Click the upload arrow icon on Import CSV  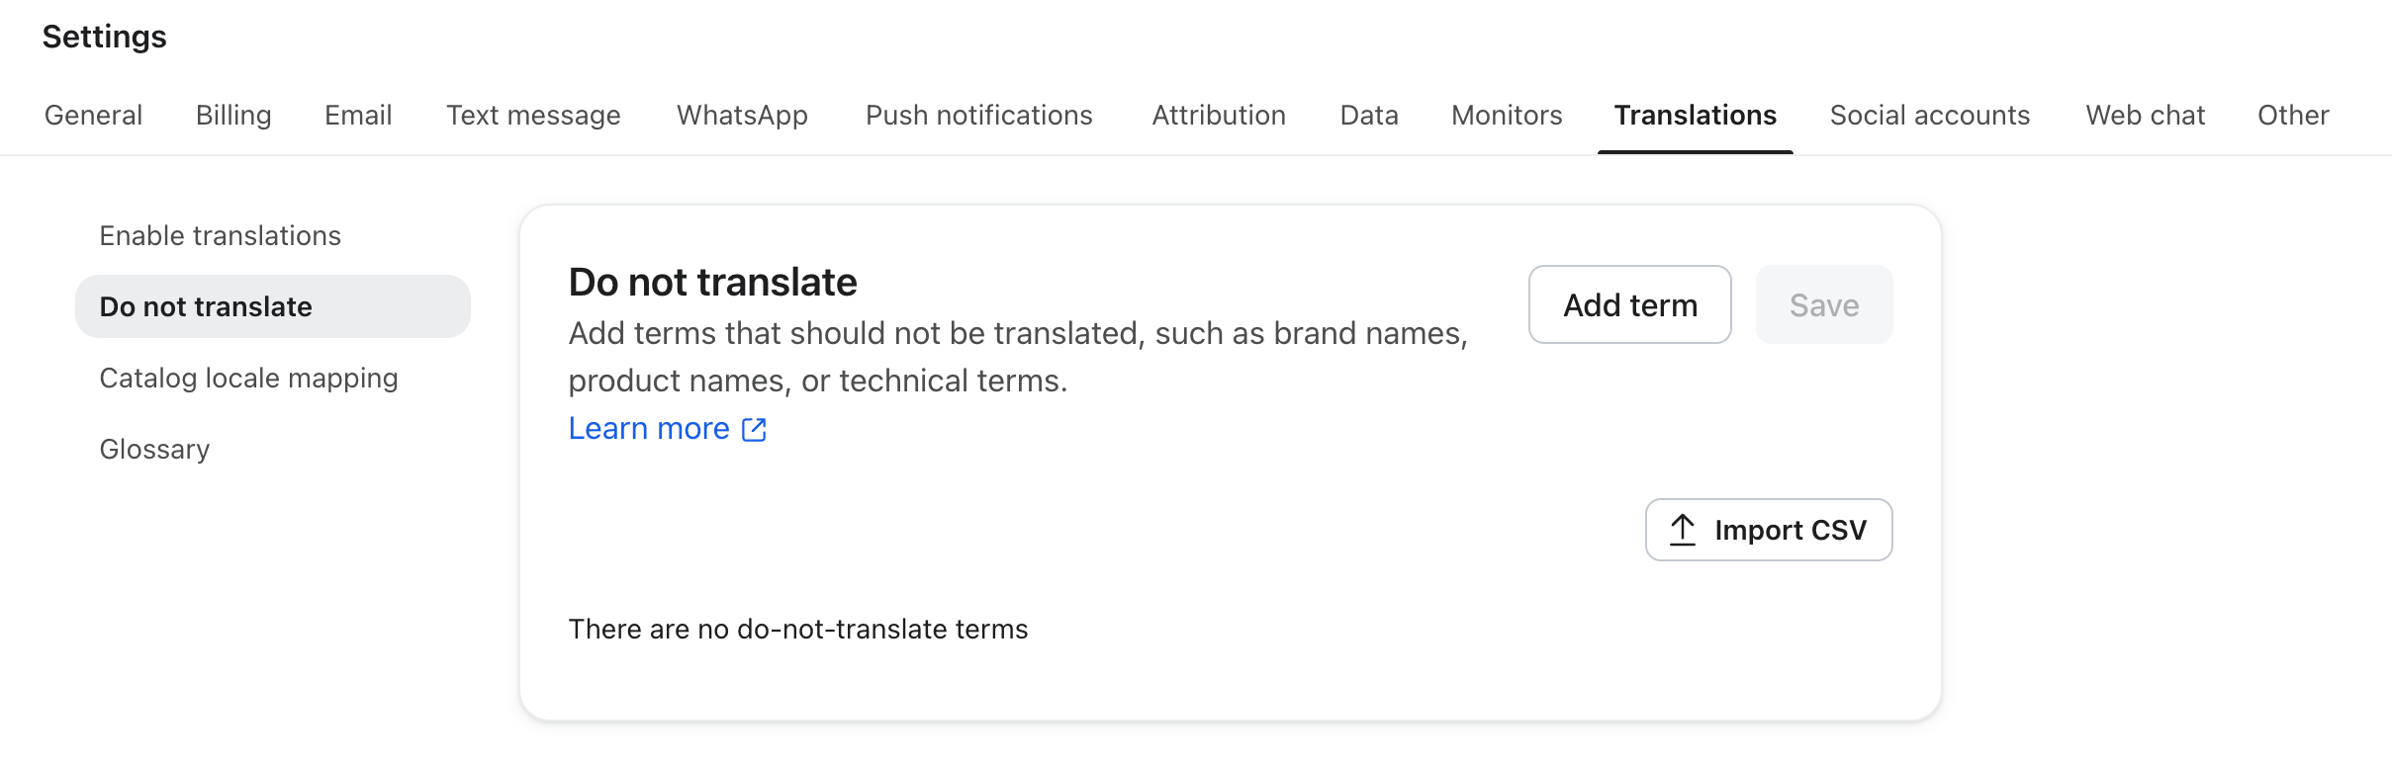point(1683,530)
